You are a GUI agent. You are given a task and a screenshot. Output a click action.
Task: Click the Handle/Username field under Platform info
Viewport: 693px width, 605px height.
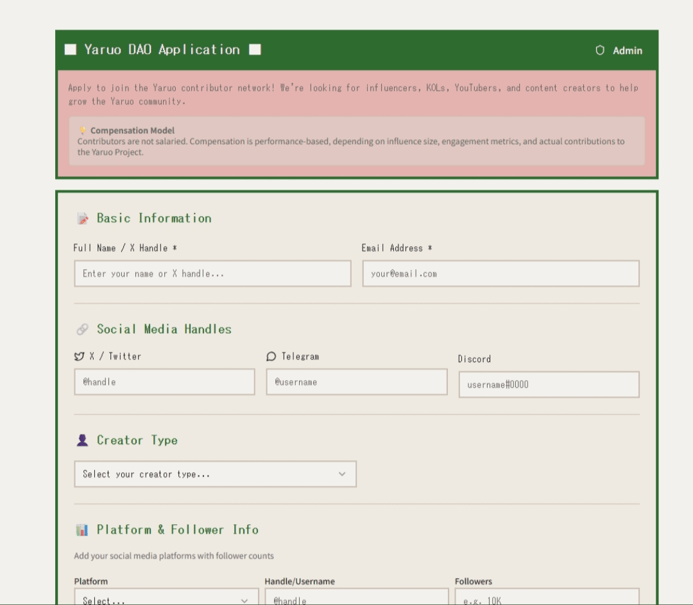(357, 599)
